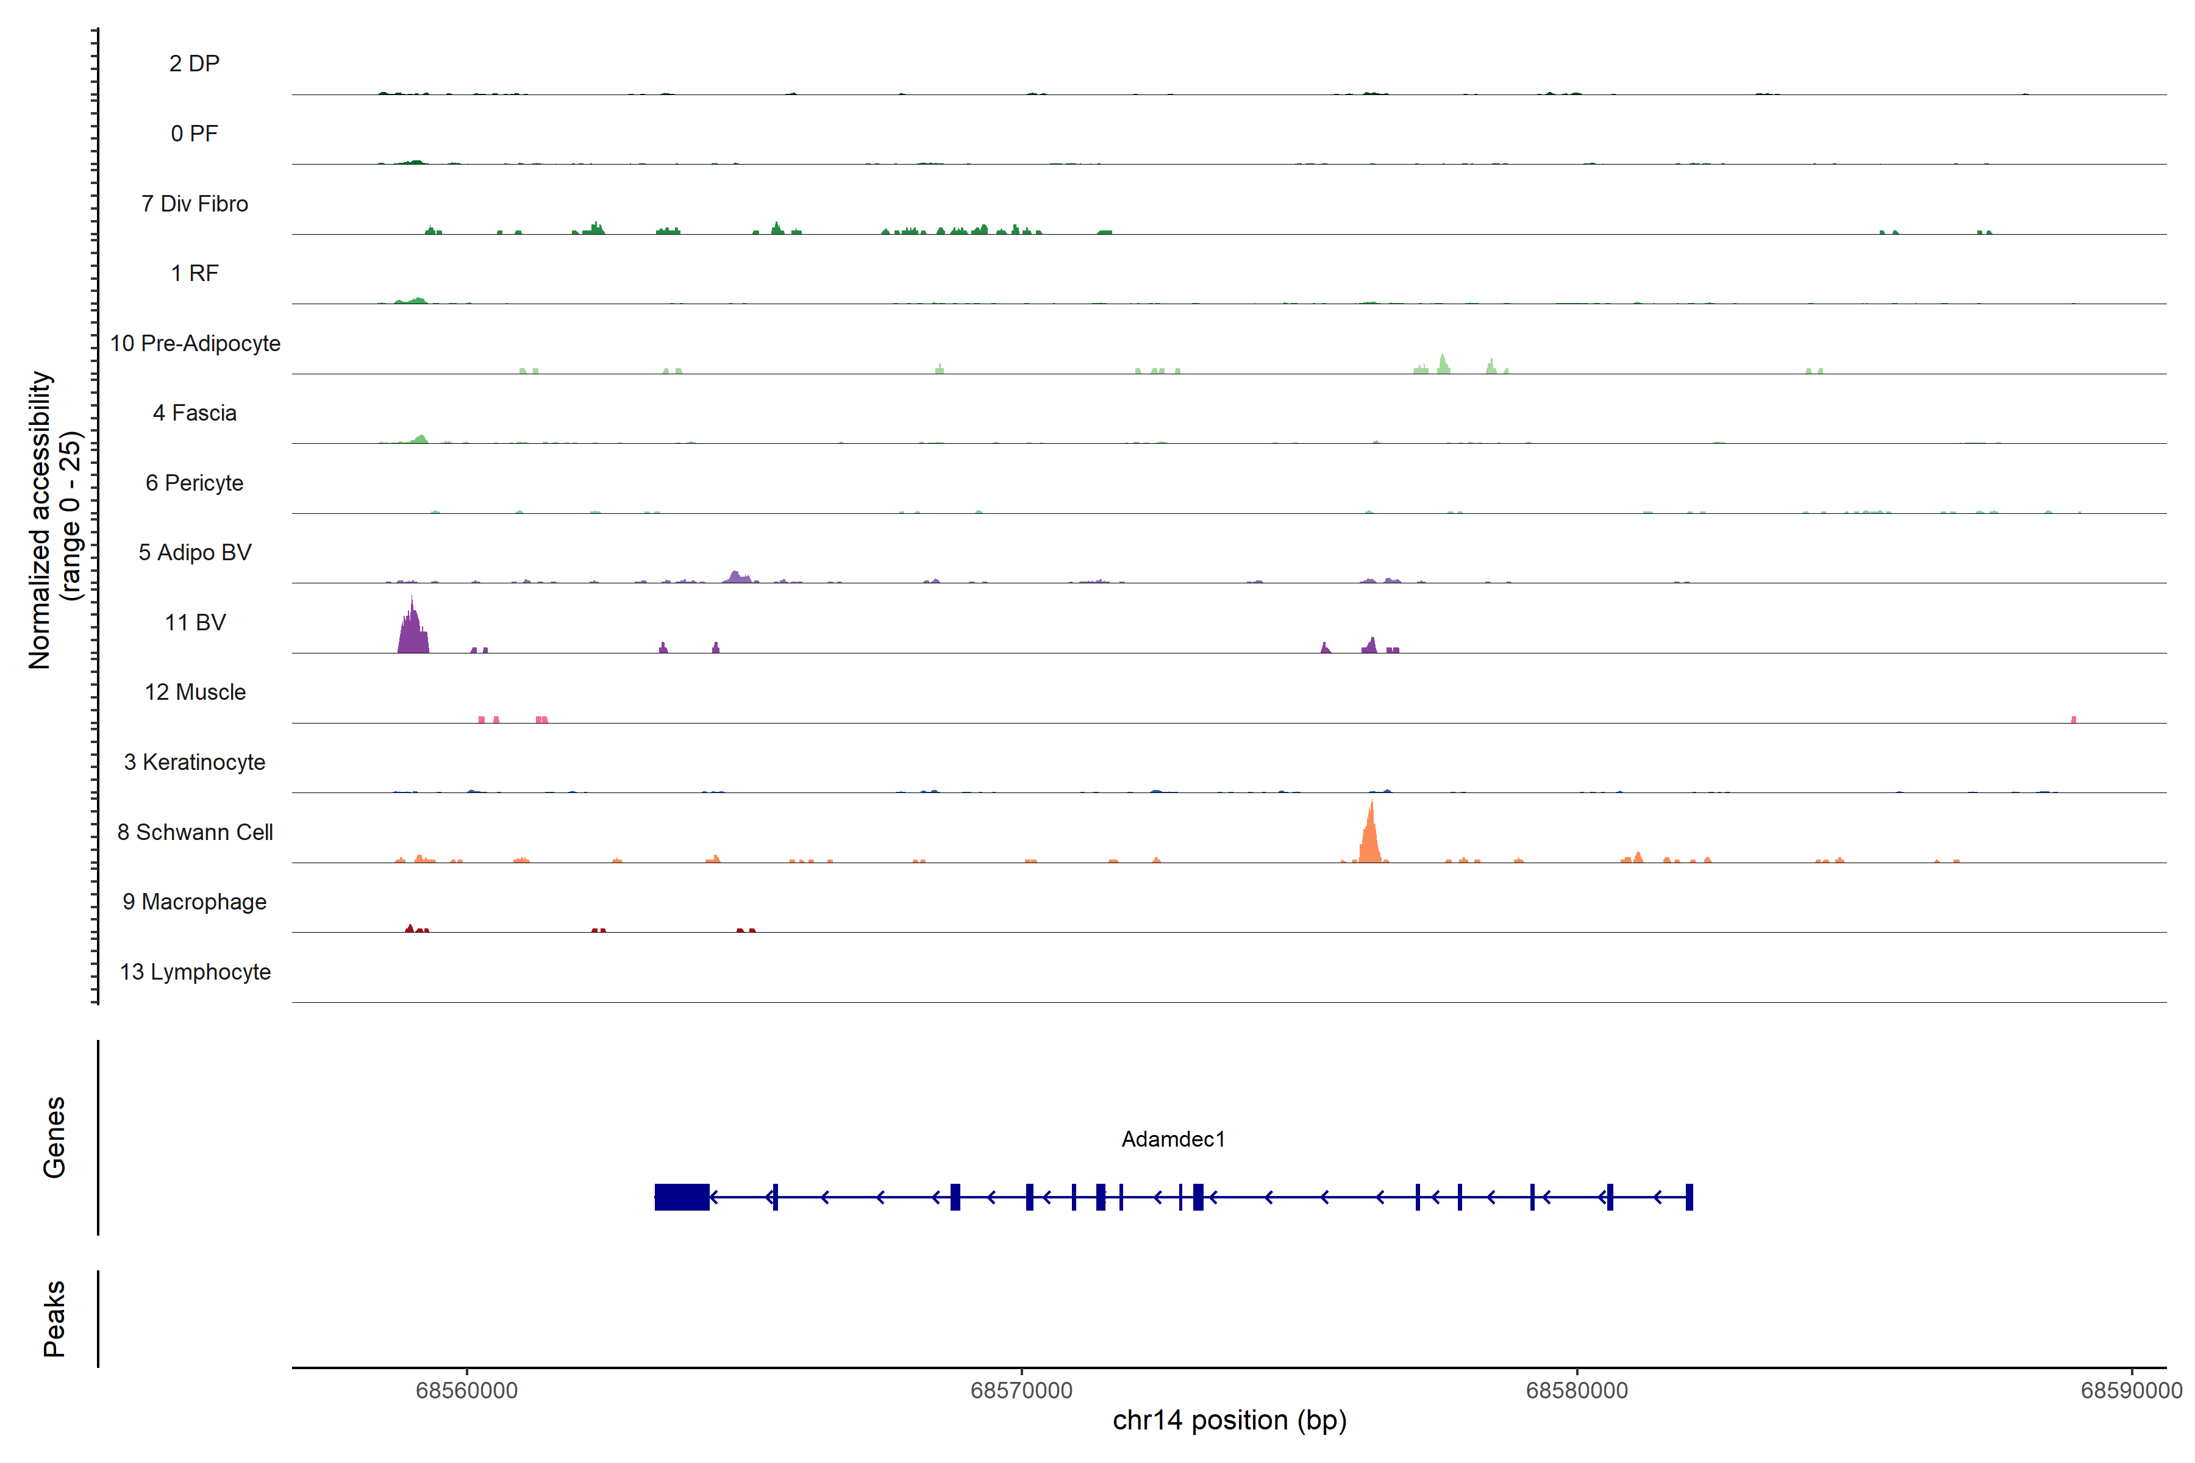Screen dimensions: 2195x1463
Task: Click the 10 Pre-Adipocyte track label
Action: pos(195,343)
